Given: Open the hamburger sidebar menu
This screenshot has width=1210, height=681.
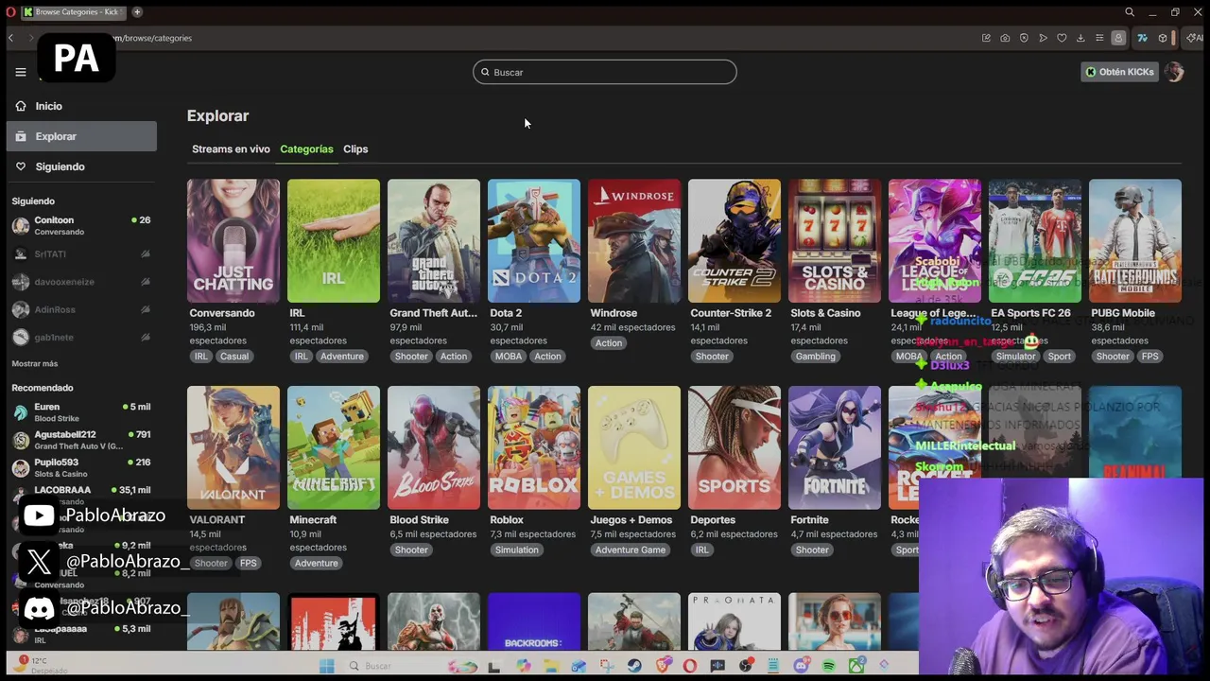Looking at the screenshot, I should pos(21,72).
